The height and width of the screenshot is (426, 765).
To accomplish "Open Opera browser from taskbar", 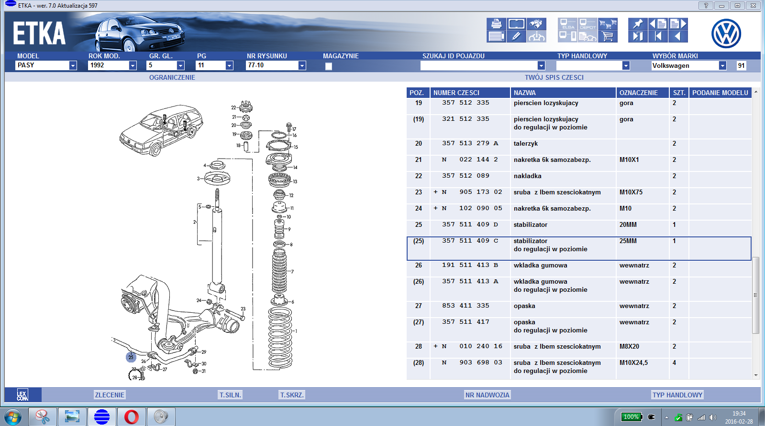I will coord(132,416).
